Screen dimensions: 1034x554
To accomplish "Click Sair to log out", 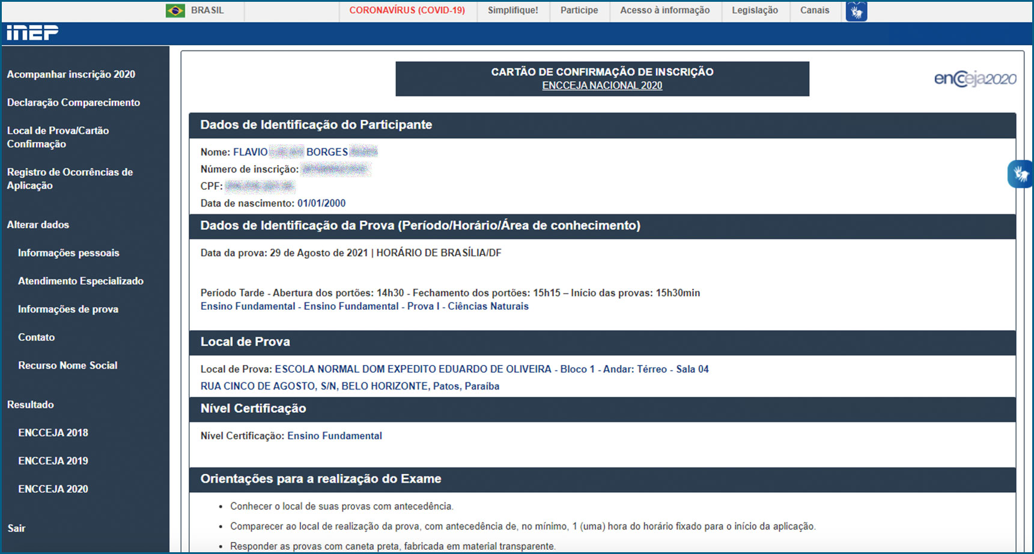I will click(x=17, y=528).
